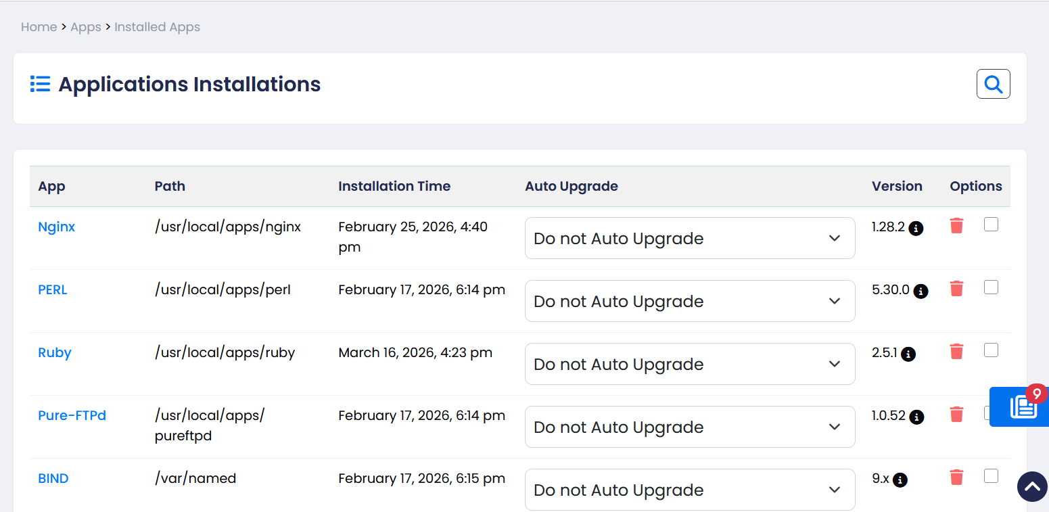Click the scroll-to-top arrow button
The height and width of the screenshot is (512, 1049).
pyautogui.click(x=1032, y=486)
